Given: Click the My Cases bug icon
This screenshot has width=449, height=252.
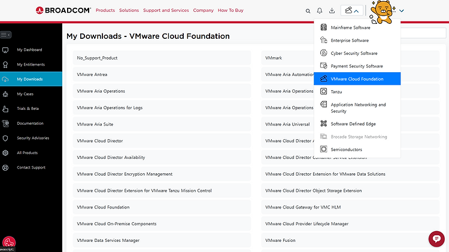Looking at the screenshot, I should [5, 94].
